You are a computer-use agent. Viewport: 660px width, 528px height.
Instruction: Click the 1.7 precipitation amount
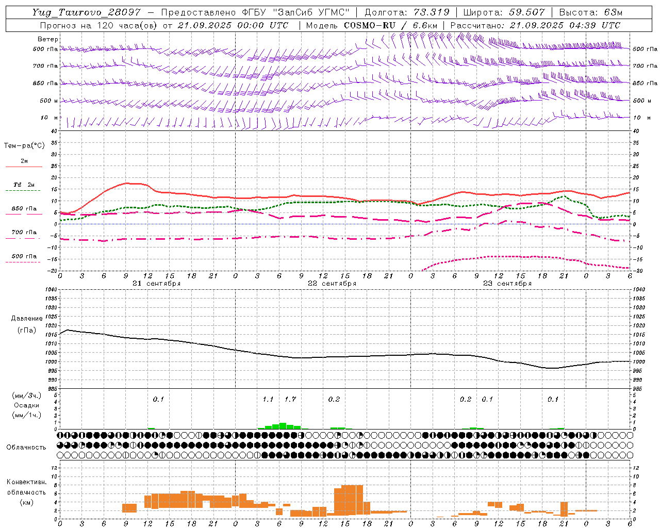click(290, 400)
